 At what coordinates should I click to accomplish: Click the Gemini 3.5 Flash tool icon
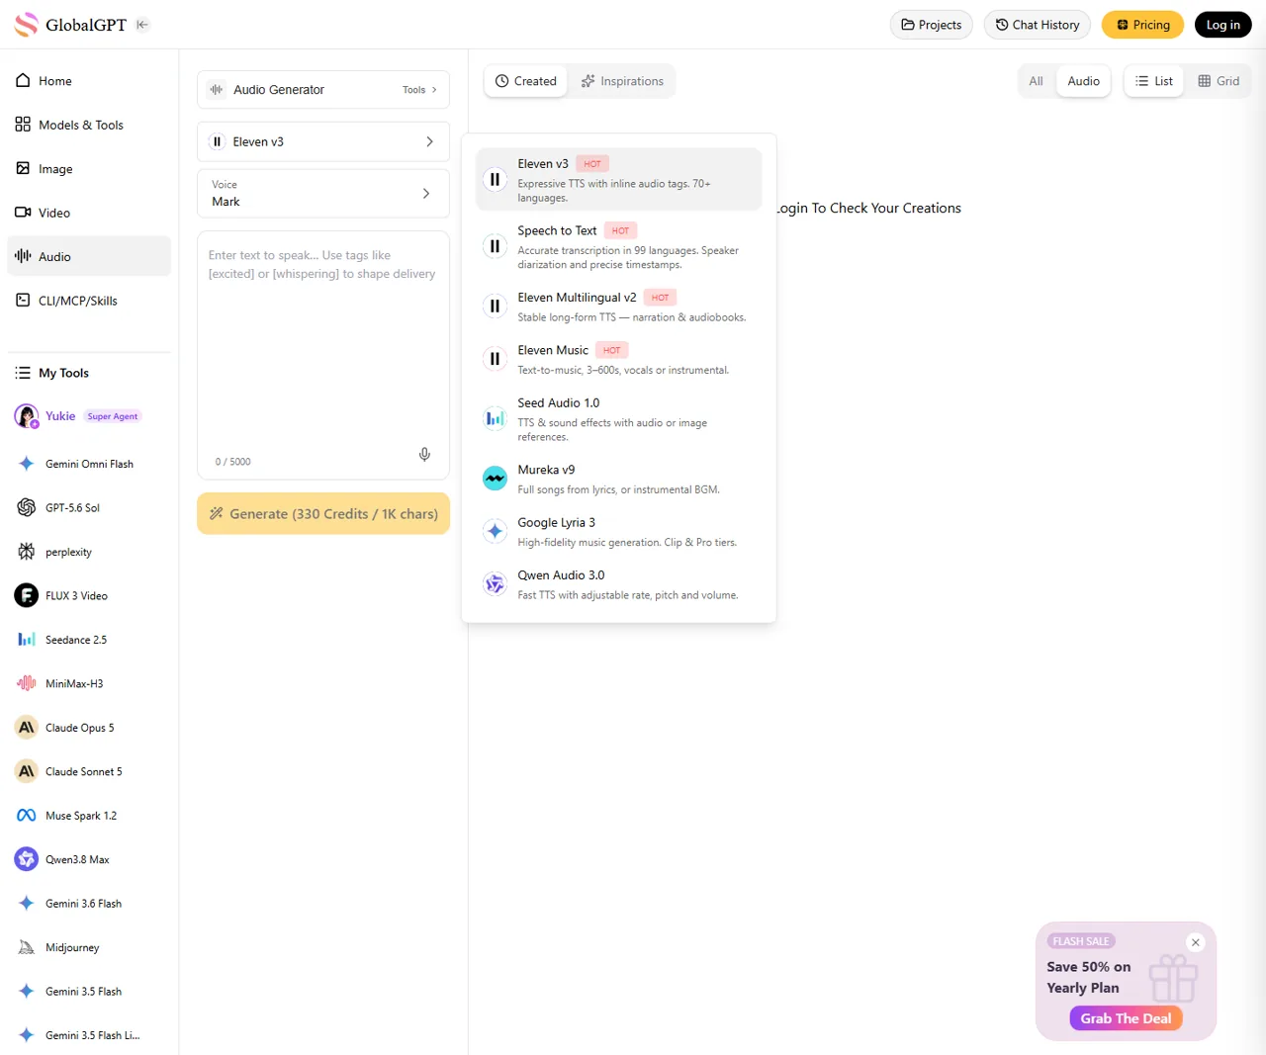pyautogui.click(x=27, y=992)
